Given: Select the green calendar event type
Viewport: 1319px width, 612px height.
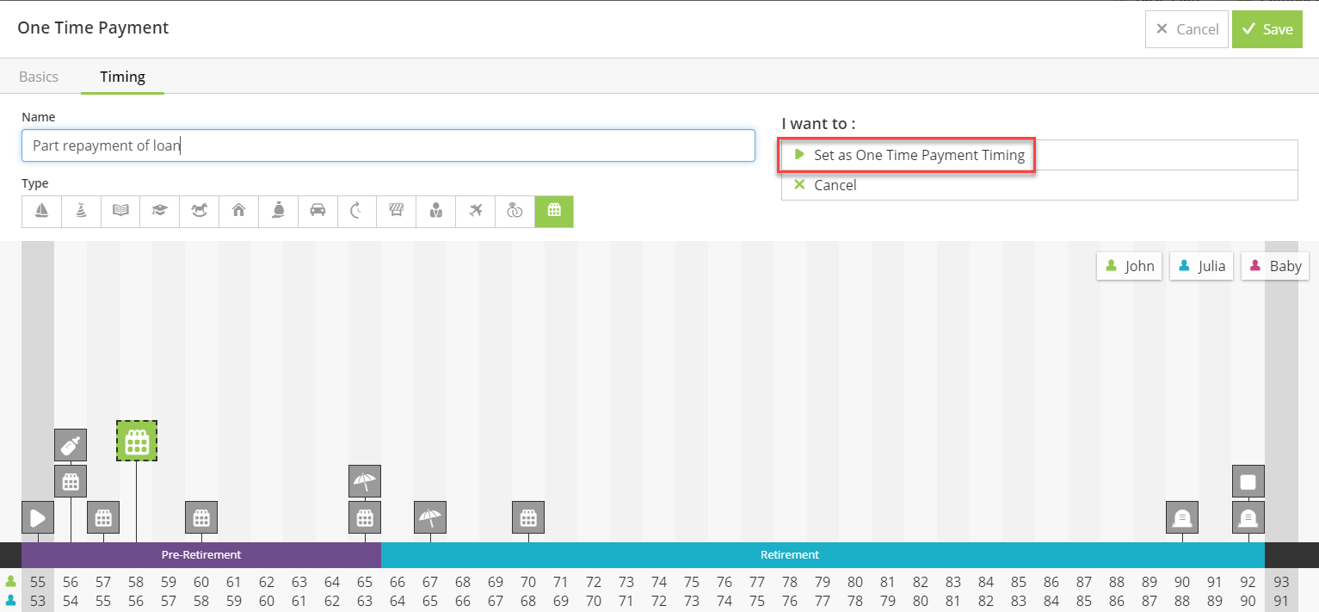Looking at the screenshot, I should coord(554,211).
